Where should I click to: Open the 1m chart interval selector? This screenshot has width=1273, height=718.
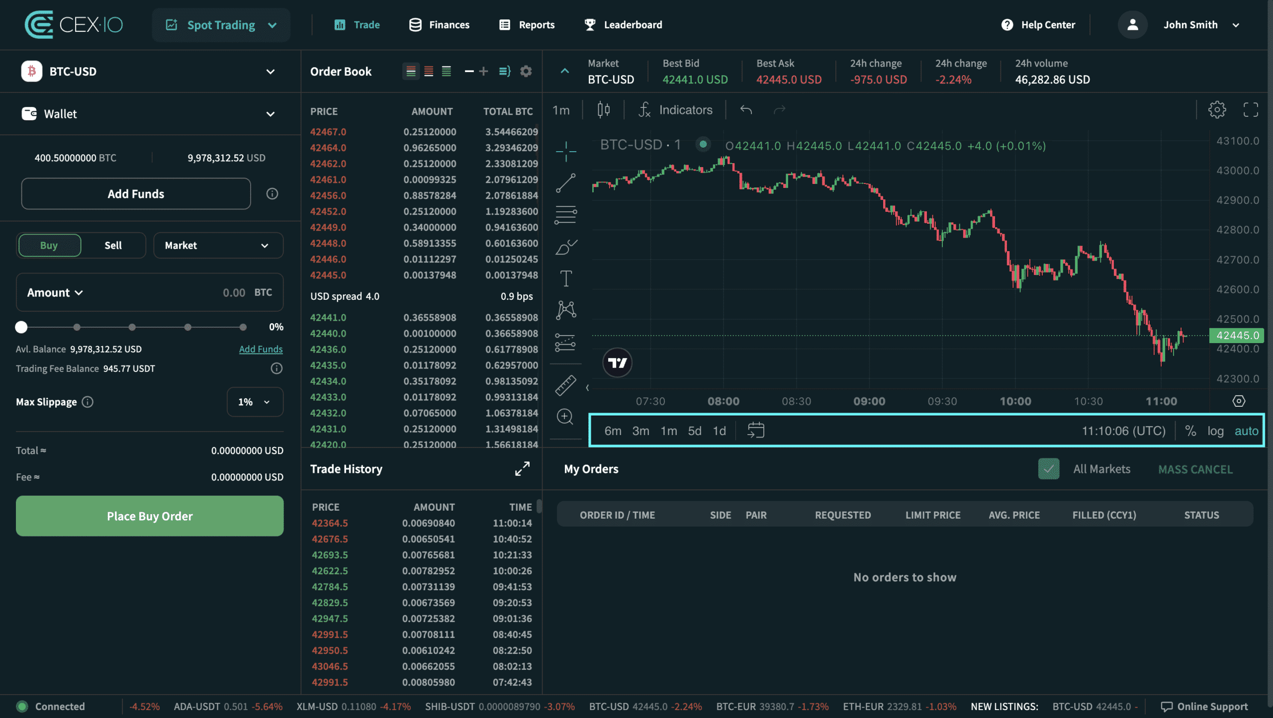561,110
